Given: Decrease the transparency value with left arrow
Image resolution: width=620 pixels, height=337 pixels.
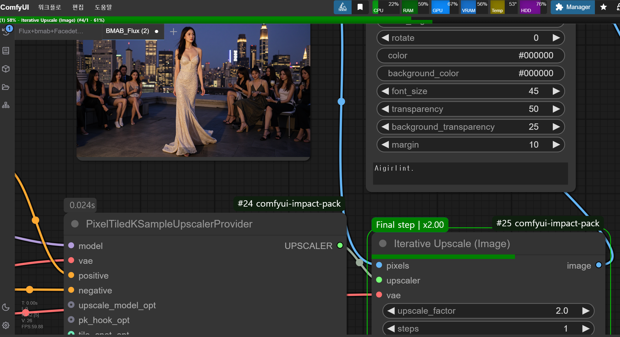Looking at the screenshot, I should 385,109.
